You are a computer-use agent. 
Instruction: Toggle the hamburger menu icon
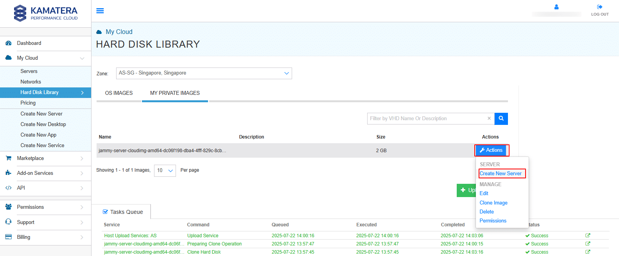[100, 11]
